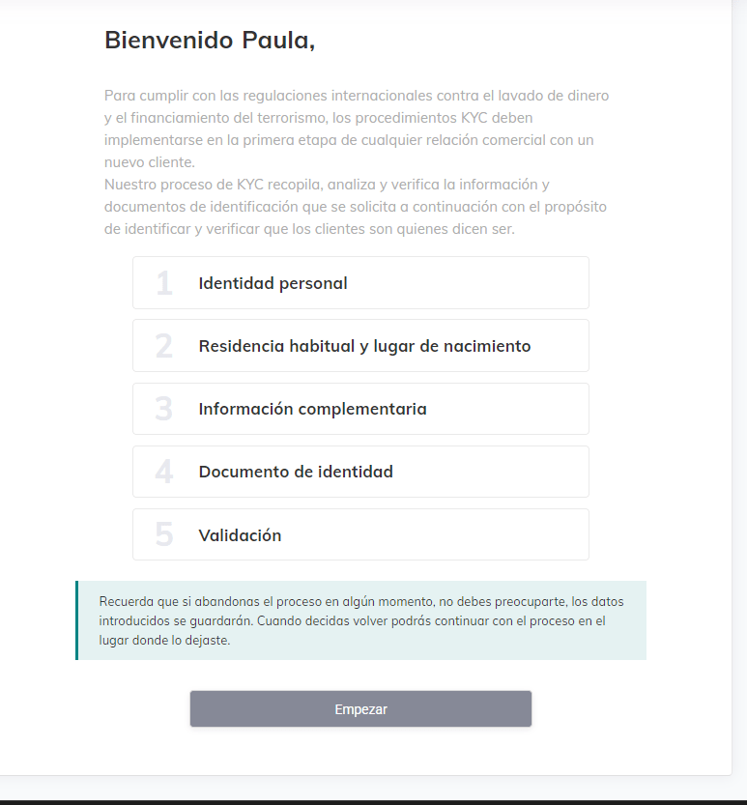Viewport: 747px width, 805px height.
Task: Select the Validación step
Action: 360,534
